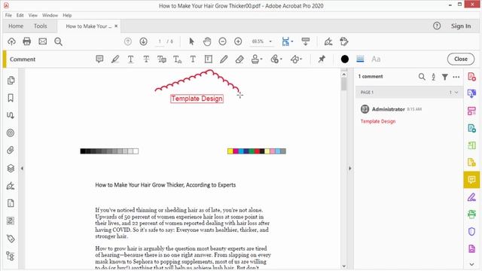
Task: Open the text properties Aa button
Action: pyautogui.click(x=376, y=59)
